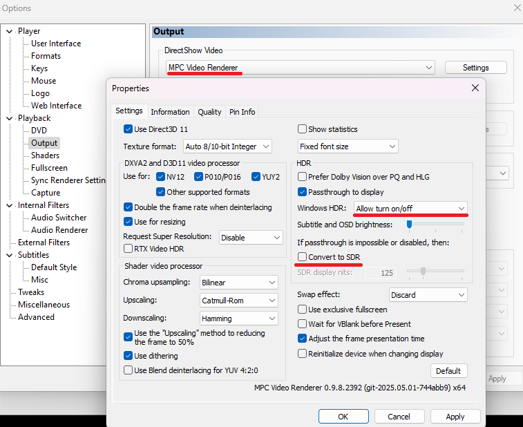Switch to the Information tab
This screenshot has height=427, width=523.
coord(170,112)
